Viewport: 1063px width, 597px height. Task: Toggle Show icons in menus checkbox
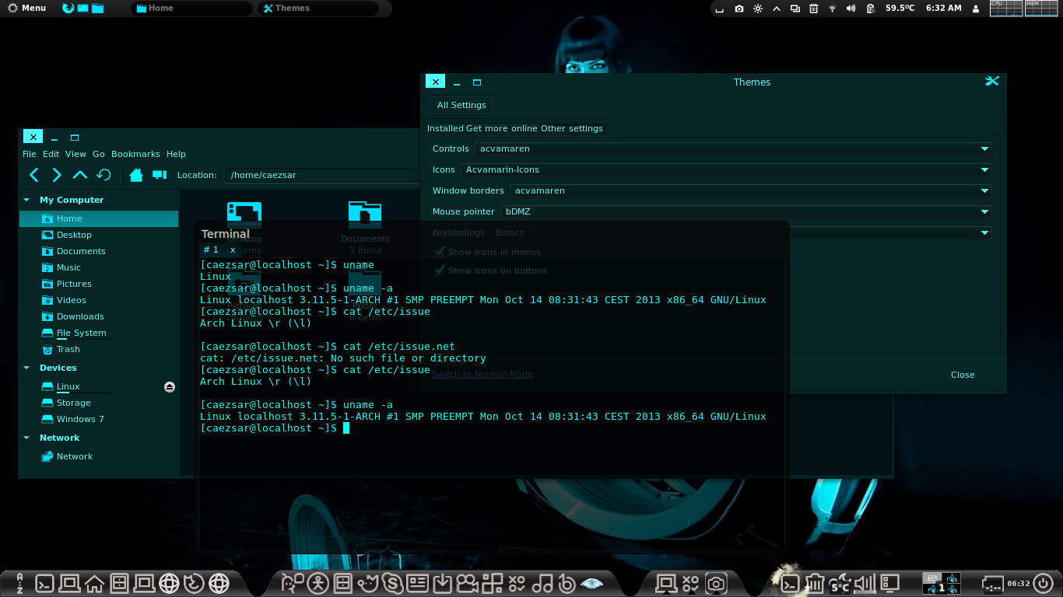pyautogui.click(x=440, y=252)
